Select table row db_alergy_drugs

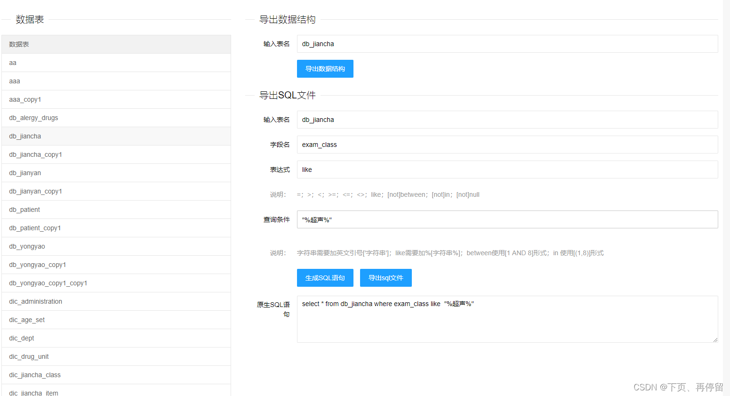point(116,118)
